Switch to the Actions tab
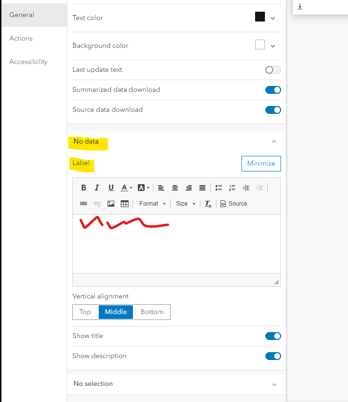 click(x=21, y=38)
